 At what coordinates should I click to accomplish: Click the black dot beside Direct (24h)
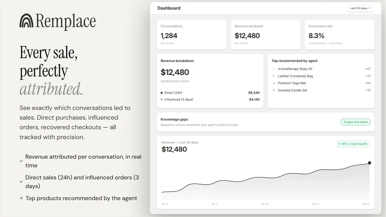tap(162, 93)
